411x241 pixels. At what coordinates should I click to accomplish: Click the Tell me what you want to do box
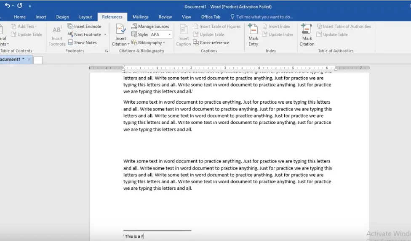[262, 17]
